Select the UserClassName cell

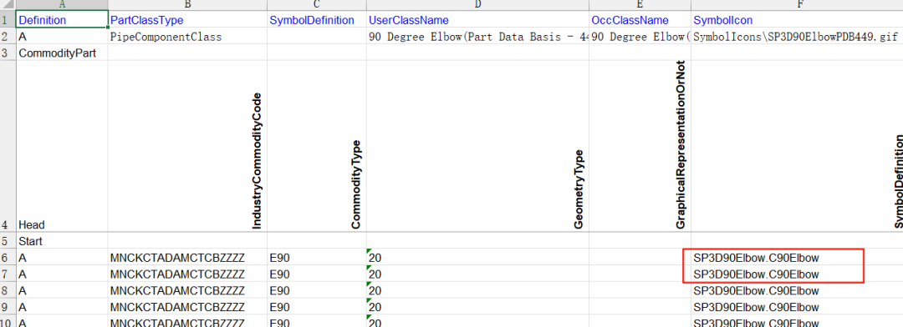(477, 19)
